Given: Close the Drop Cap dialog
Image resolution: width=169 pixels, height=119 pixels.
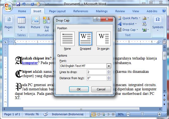Looking at the screenshot, I should [x=107, y=19].
